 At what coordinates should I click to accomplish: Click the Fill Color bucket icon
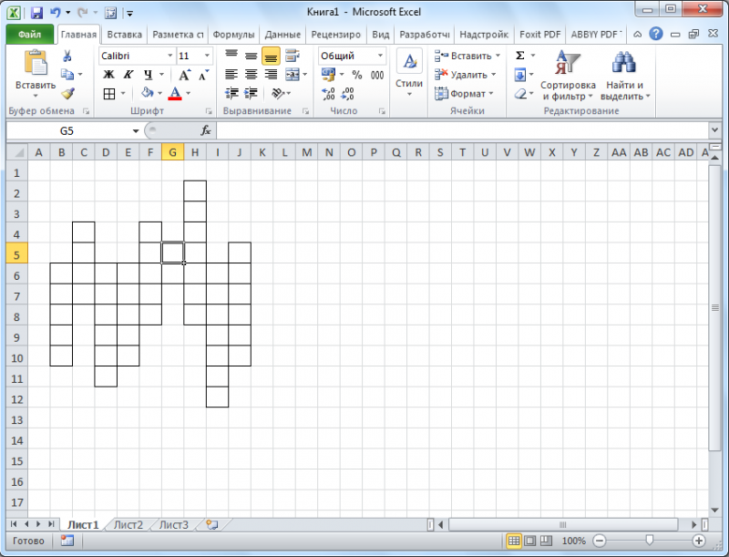tap(147, 93)
